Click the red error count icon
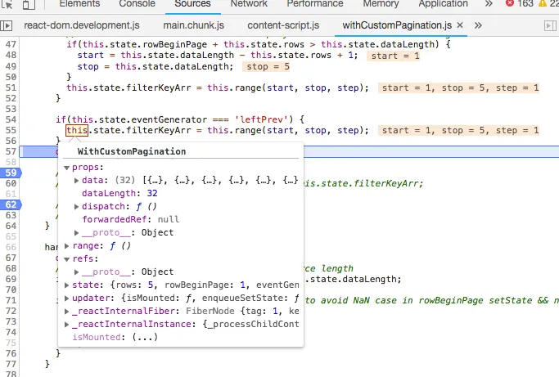Screen dimensions: 559x377 click(x=510, y=3)
